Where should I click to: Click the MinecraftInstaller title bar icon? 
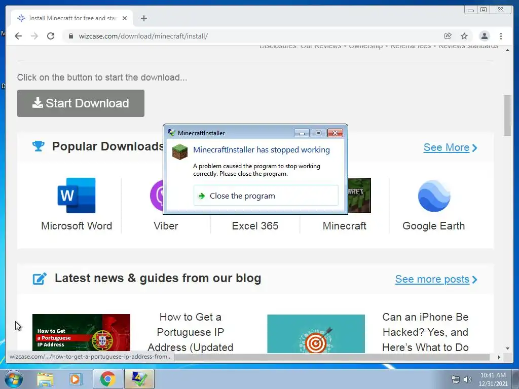(171, 133)
